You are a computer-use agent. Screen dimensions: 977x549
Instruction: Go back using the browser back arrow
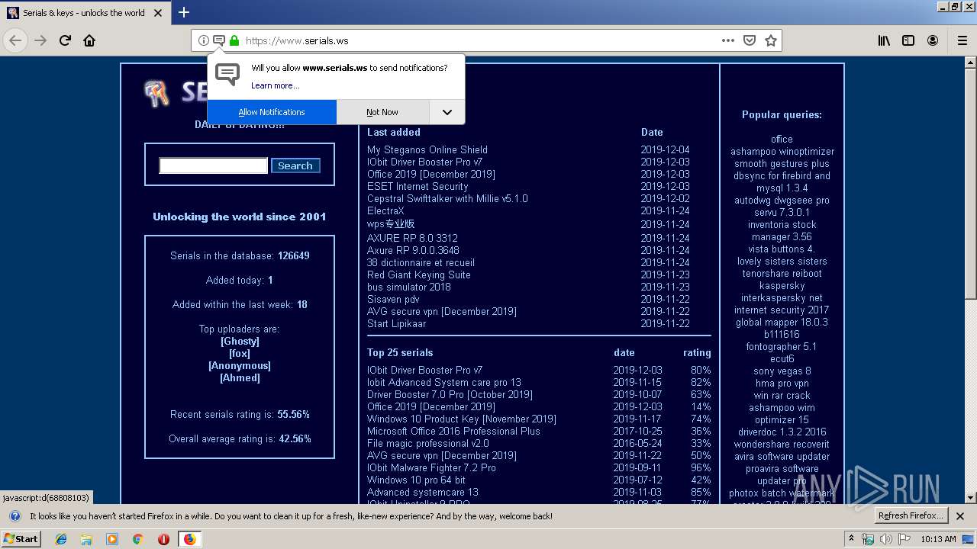[15, 40]
